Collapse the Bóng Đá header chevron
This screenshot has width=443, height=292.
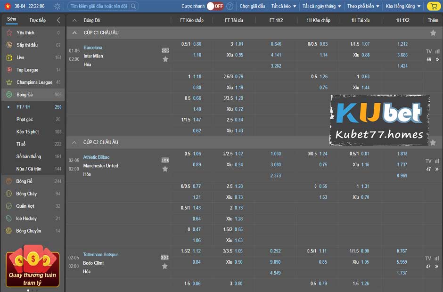point(74,20)
